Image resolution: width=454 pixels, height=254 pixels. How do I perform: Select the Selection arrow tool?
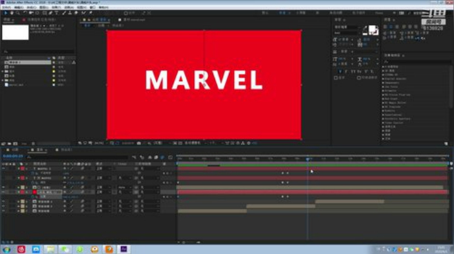click(6, 13)
